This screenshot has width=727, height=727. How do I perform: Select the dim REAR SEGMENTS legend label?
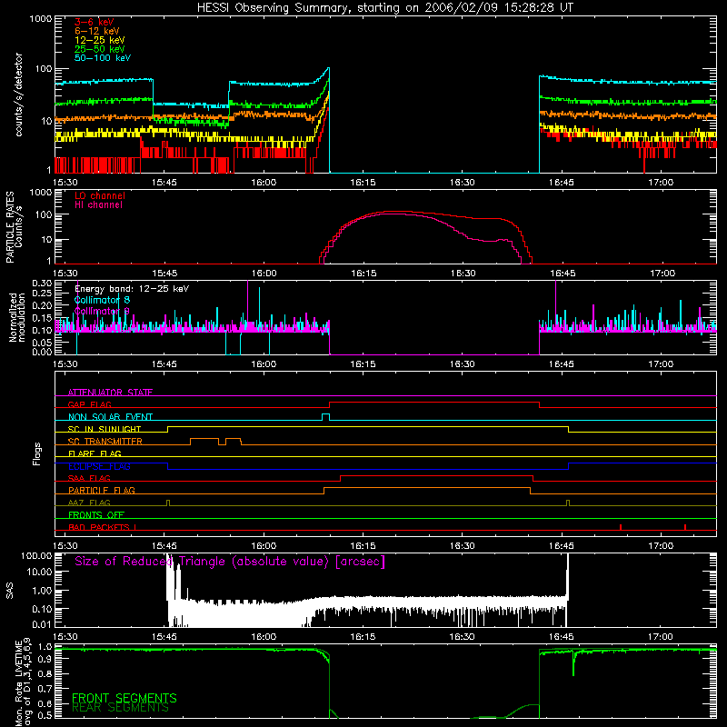pos(121,708)
